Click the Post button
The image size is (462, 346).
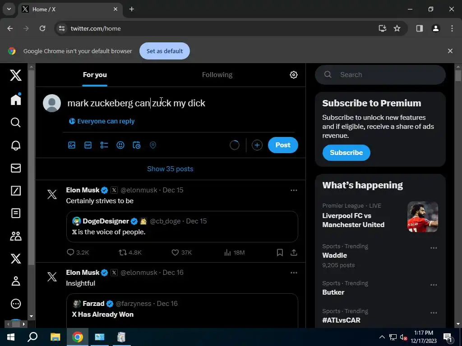pyautogui.click(x=283, y=145)
